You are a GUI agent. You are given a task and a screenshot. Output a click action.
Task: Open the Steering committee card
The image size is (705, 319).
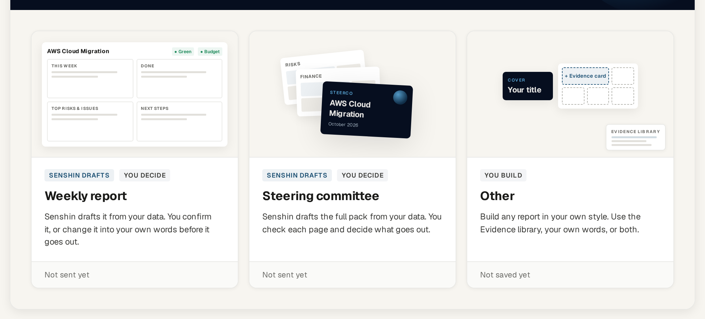pyautogui.click(x=352, y=159)
